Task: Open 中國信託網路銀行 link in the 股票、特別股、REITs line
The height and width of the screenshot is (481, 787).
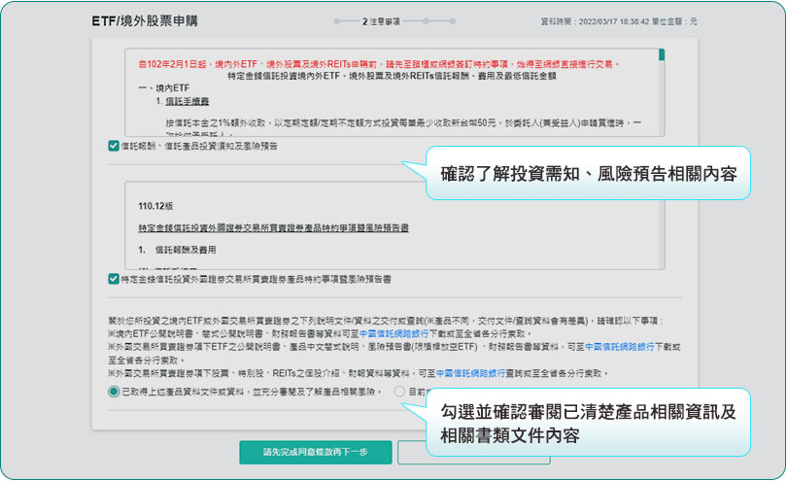Action: [470, 373]
